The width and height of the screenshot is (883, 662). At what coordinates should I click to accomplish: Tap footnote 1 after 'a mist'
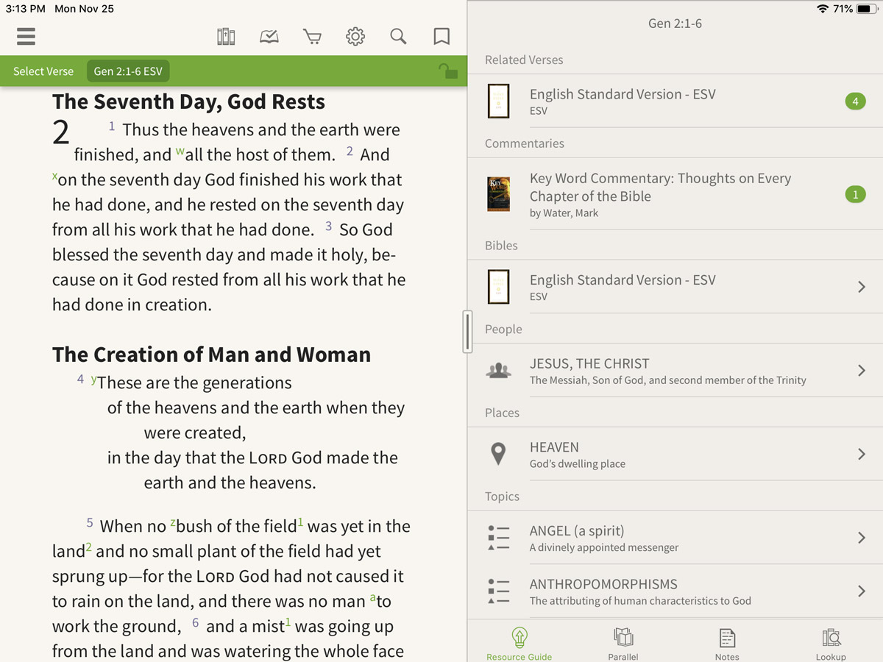point(288,622)
